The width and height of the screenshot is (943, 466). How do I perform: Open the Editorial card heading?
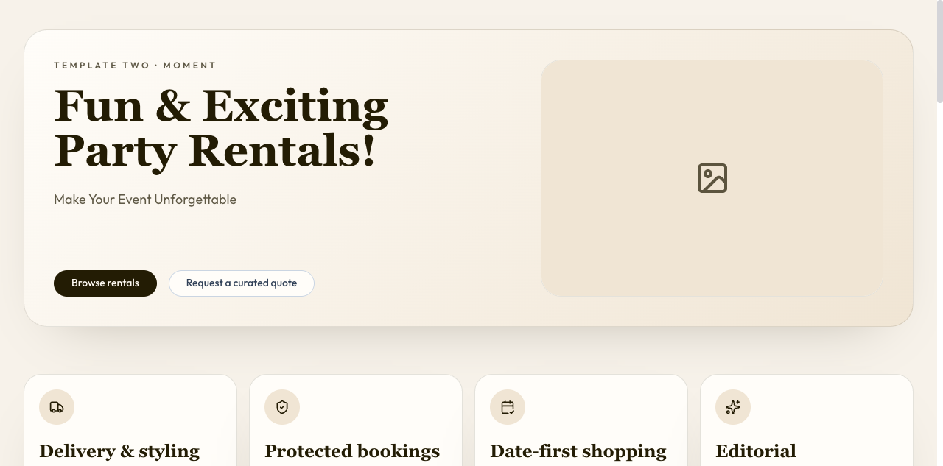coord(756,451)
